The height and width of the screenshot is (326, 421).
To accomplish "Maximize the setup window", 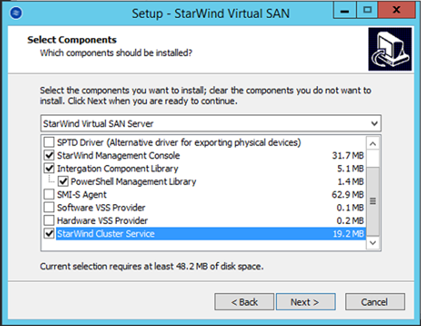I will coord(367,11).
